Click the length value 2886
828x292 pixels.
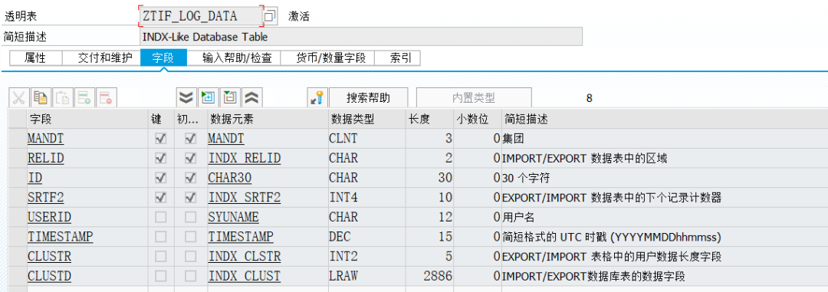439,276
